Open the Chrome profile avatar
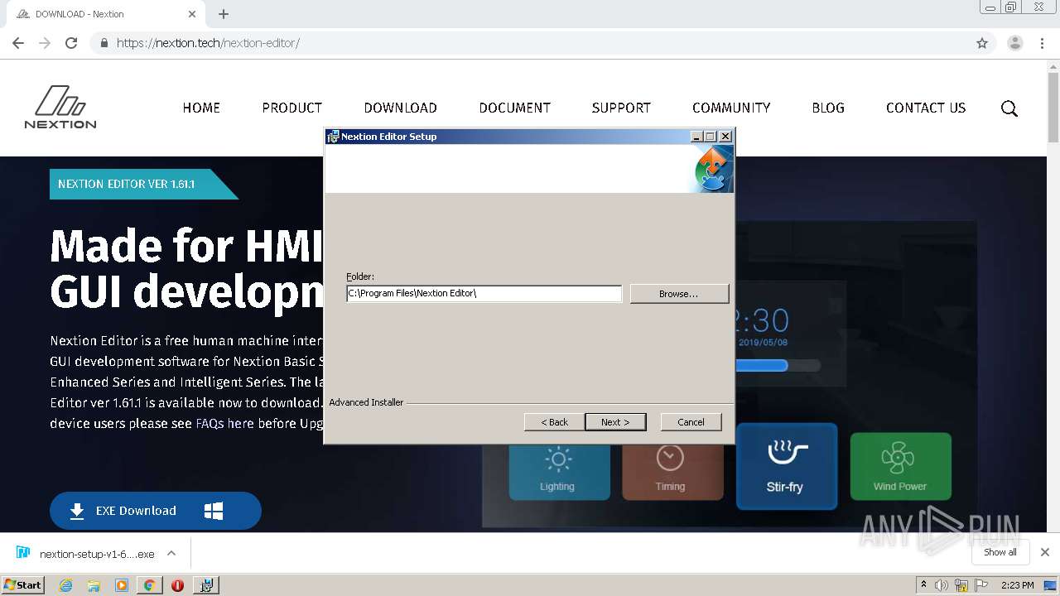1060x596 pixels. click(1014, 43)
